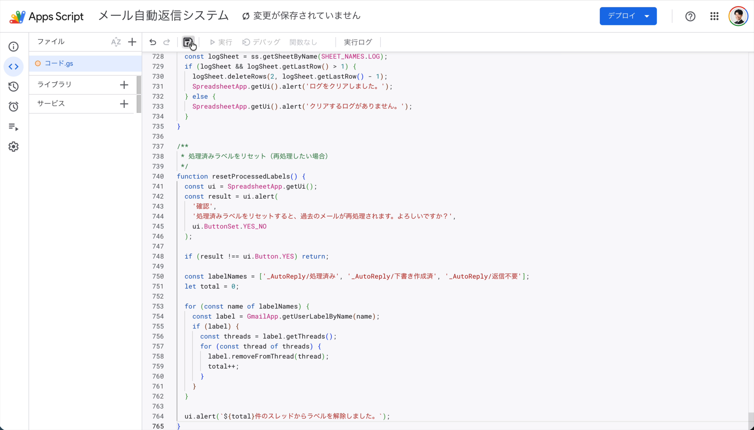The image size is (754, 430).
Task: Save the project using the save icon
Action: (188, 42)
